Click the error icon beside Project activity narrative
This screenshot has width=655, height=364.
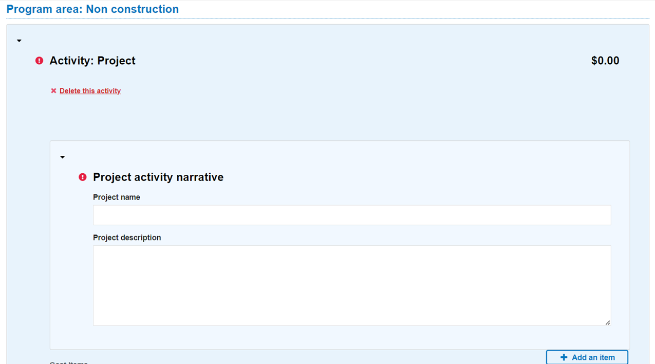click(83, 177)
